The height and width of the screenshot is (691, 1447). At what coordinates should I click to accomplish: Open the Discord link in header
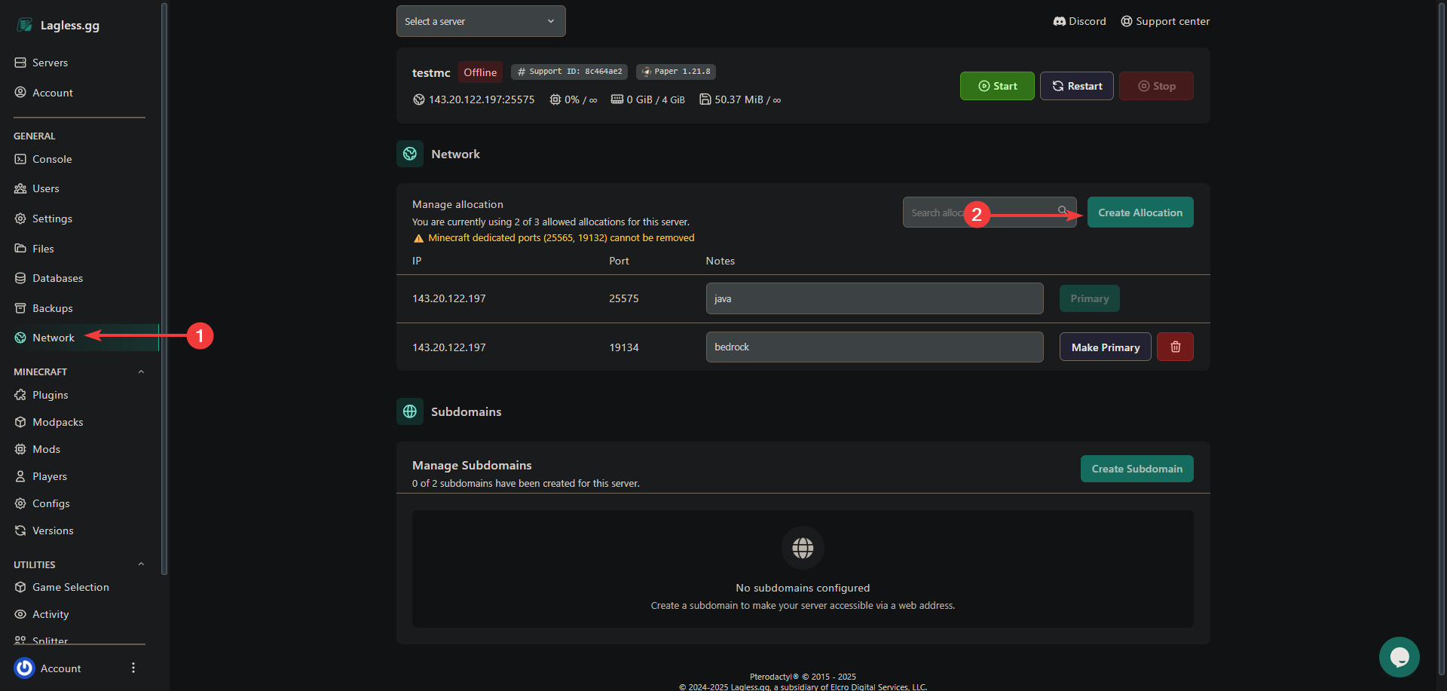point(1079,21)
